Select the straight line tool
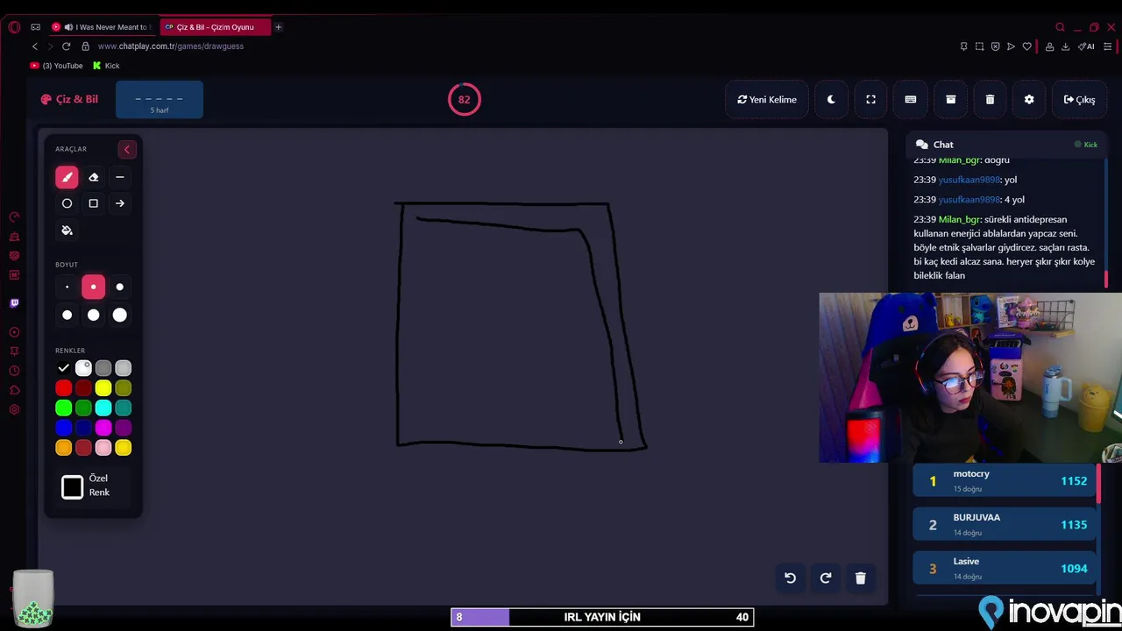The height and width of the screenshot is (631, 1122). [120, 177]
